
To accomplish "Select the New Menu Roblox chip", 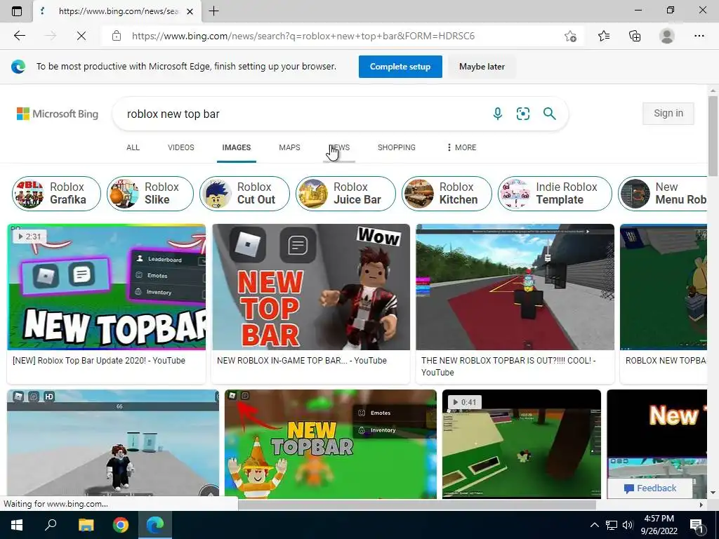I will click(x=663, y=194).
